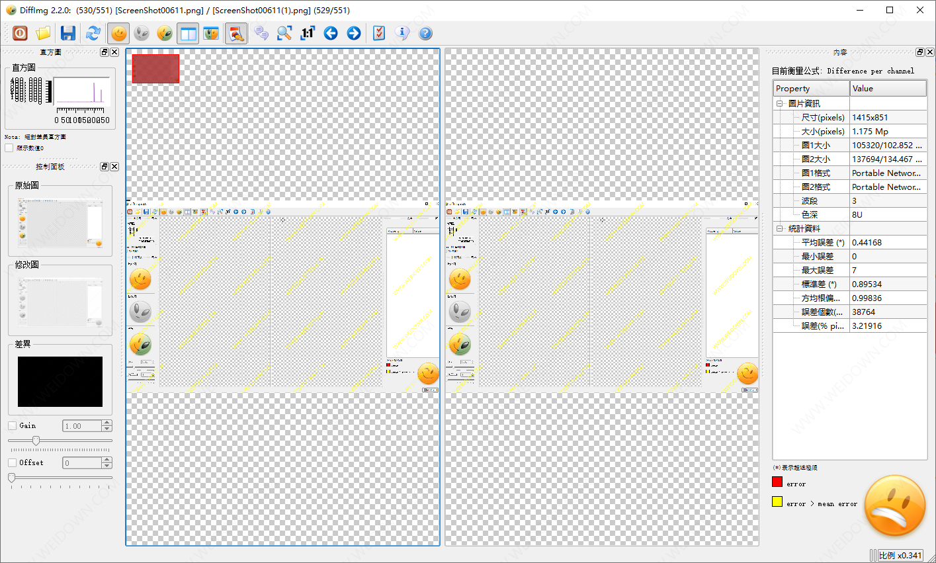
Task: Refresh the comparison with blue arrows icon
Action: coord(93,33)
